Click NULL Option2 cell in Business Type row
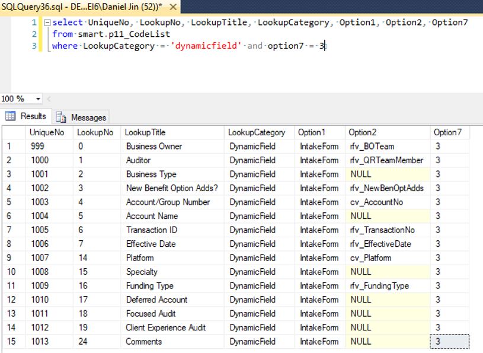Viewport: 483px width, 353px height. (x=387, y=174)
